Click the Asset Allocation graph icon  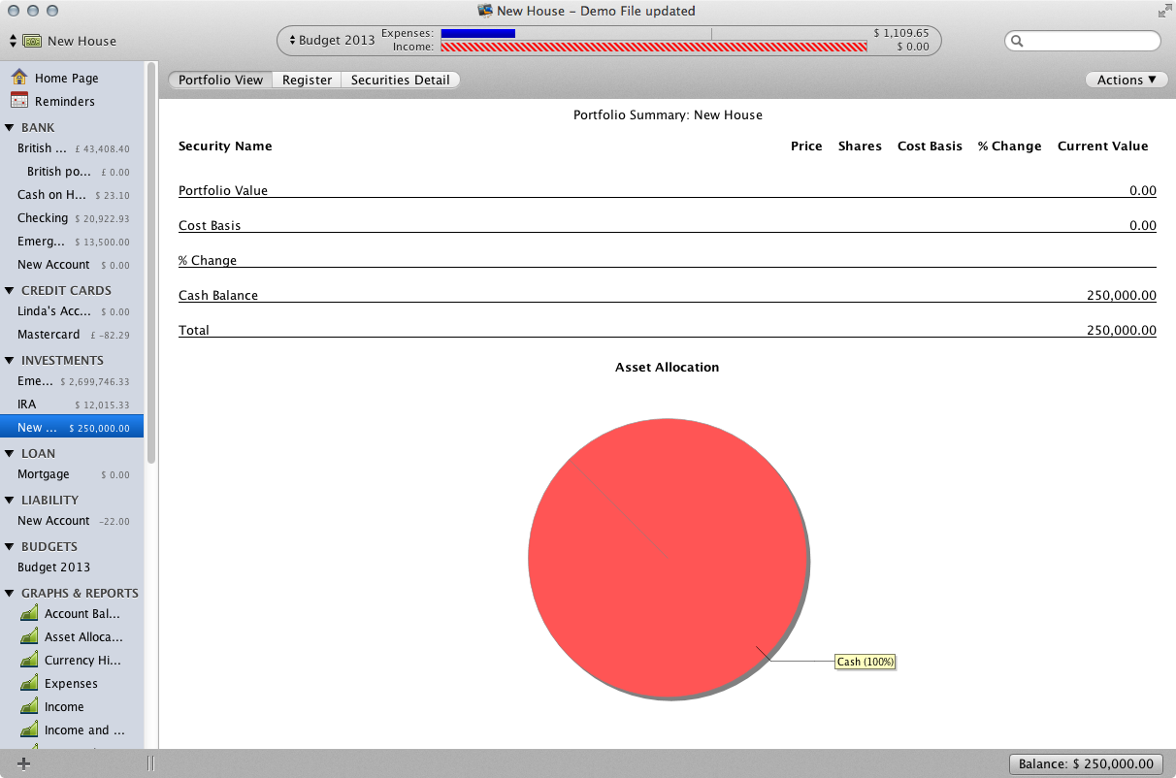click(x=29, y=636)
